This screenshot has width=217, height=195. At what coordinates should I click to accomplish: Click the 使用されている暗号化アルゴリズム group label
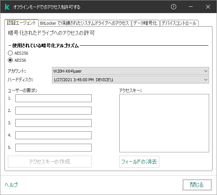(x=46, y=45)
